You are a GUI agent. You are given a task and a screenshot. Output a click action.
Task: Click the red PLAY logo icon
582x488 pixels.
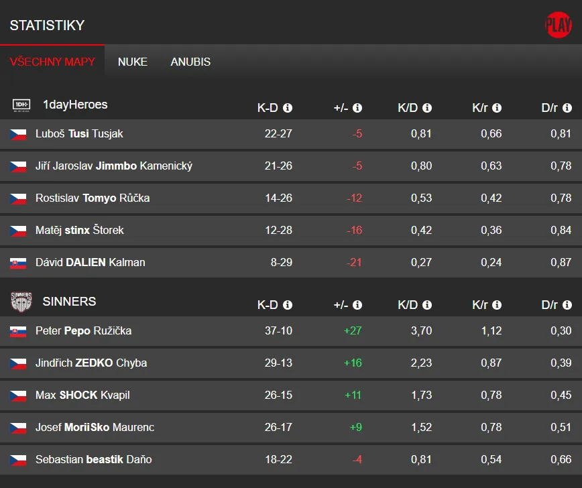click(x=558, y=25)
